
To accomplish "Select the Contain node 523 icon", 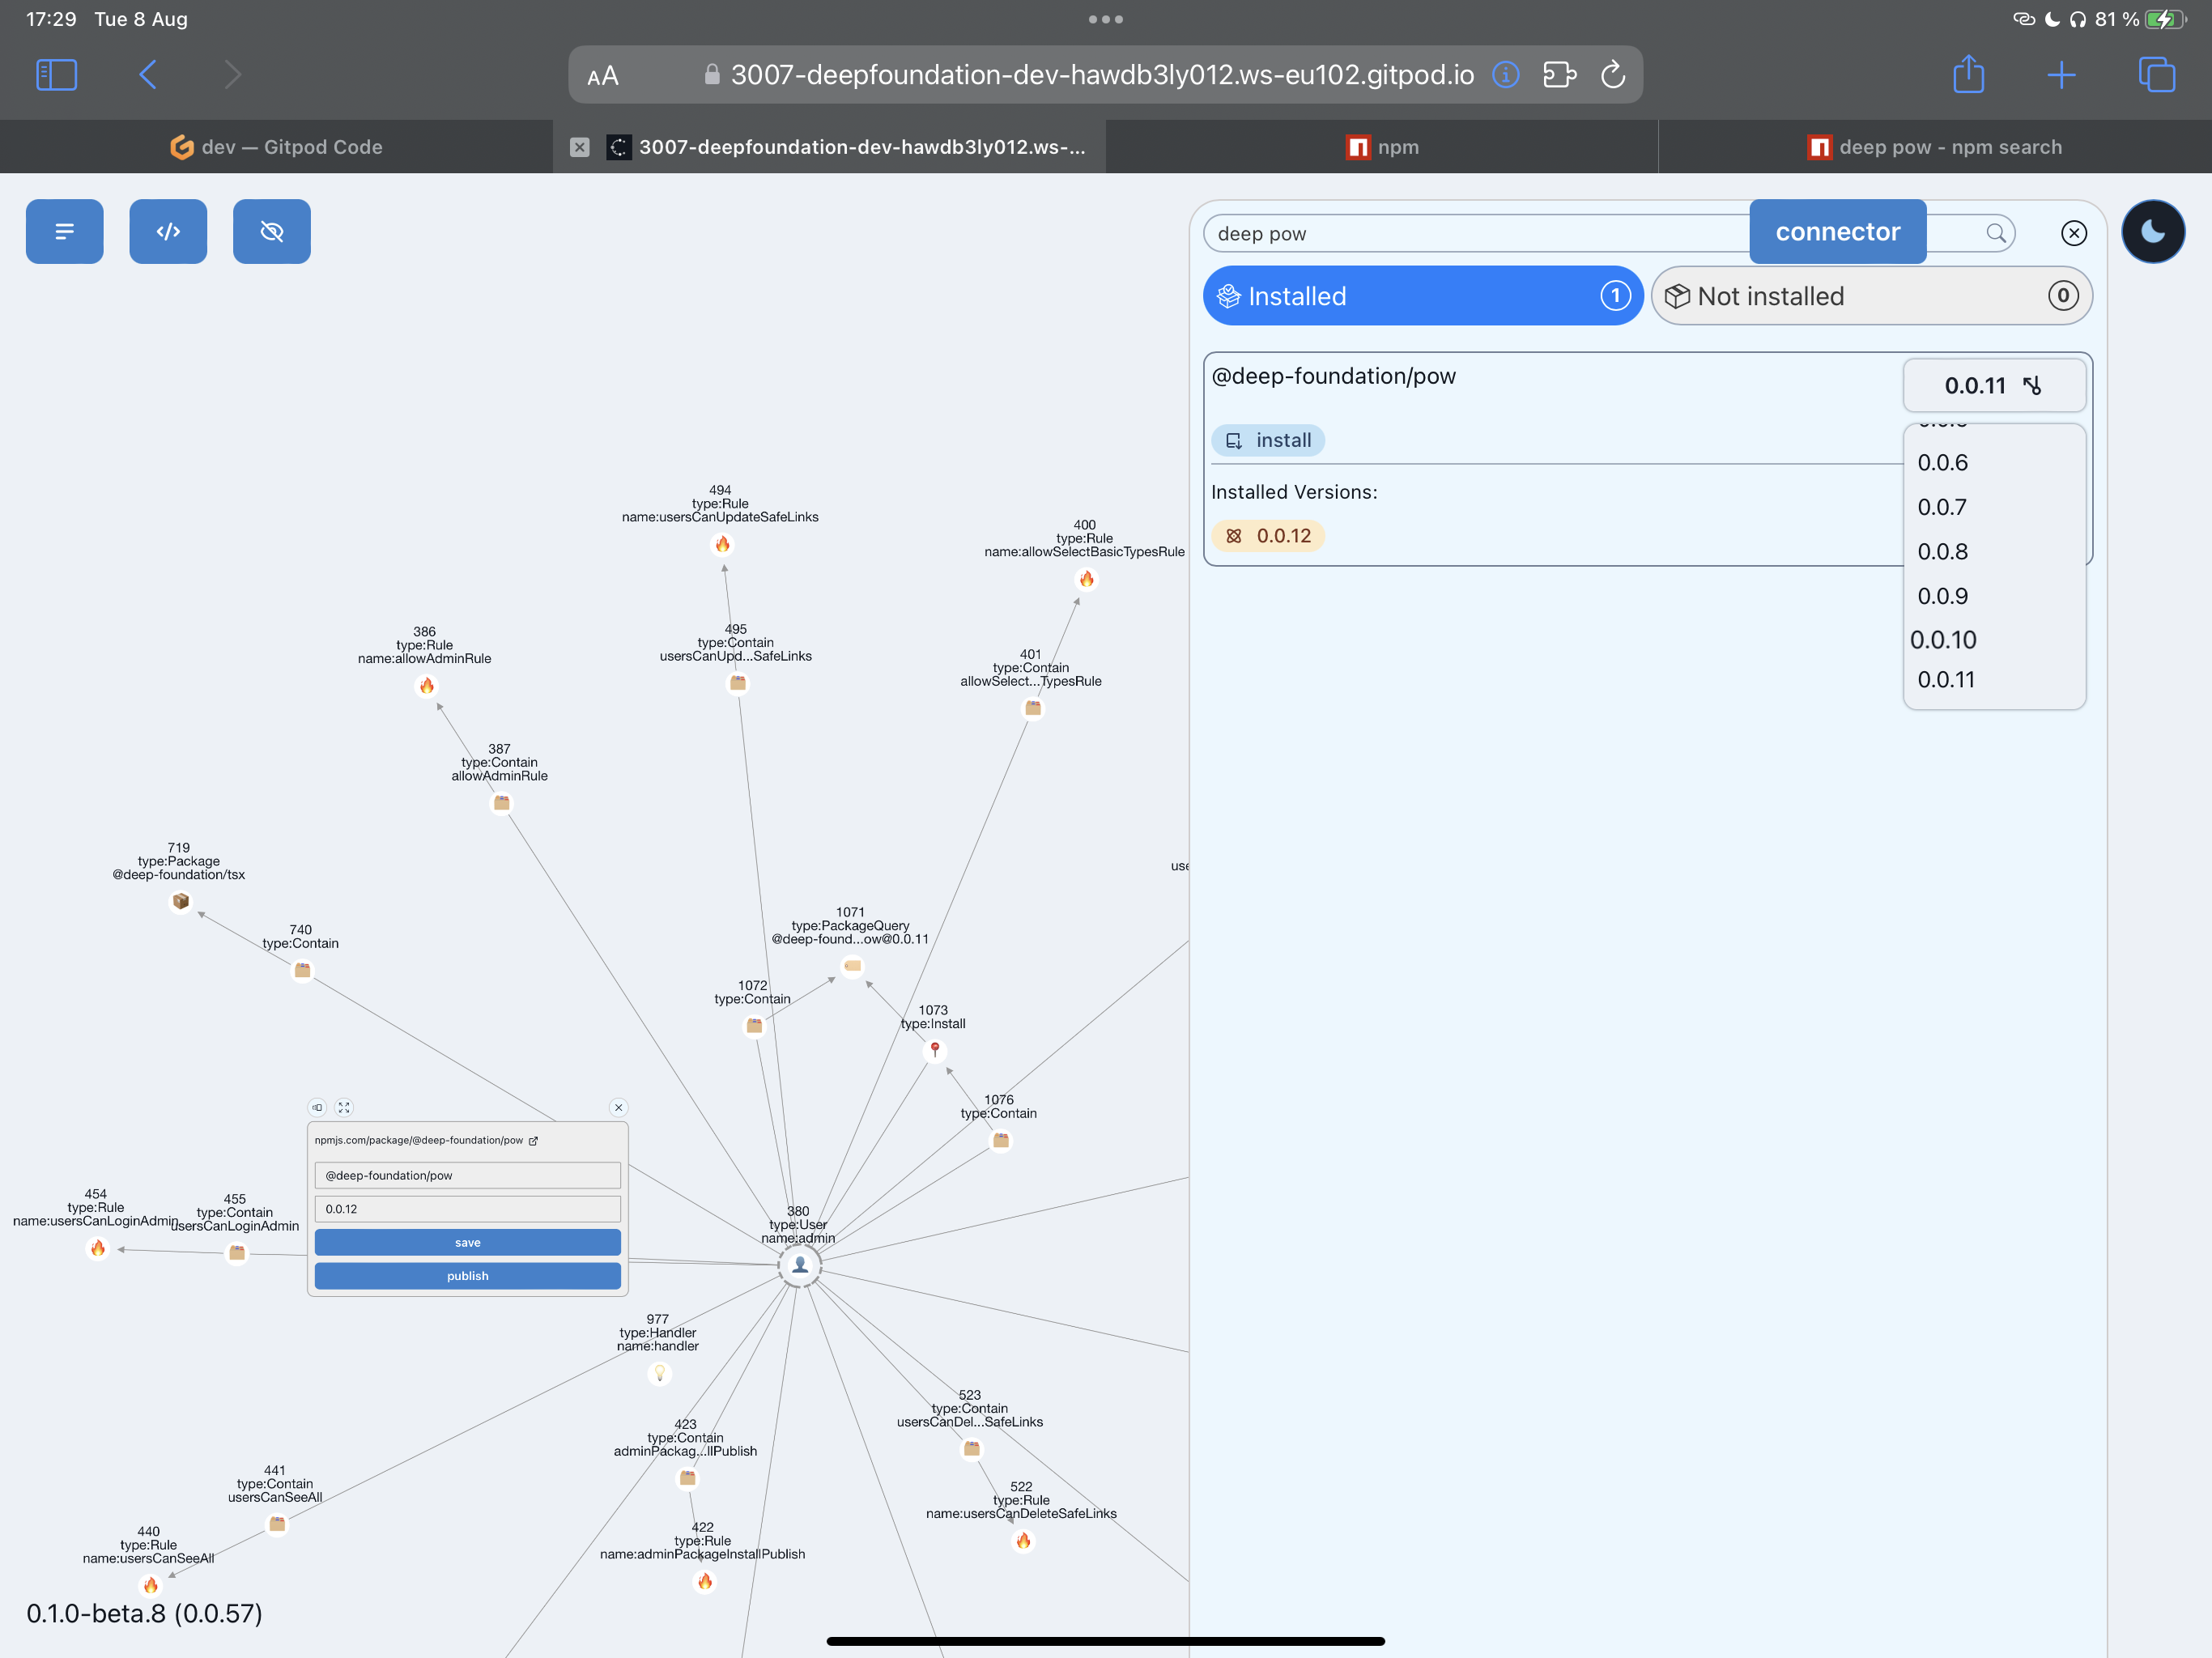I will coord(971,1449).
